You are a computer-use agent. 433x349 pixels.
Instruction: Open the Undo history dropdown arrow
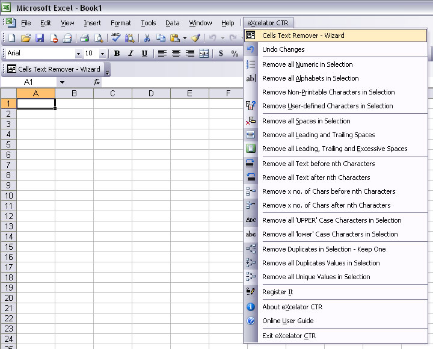click(x=223, y=38)
